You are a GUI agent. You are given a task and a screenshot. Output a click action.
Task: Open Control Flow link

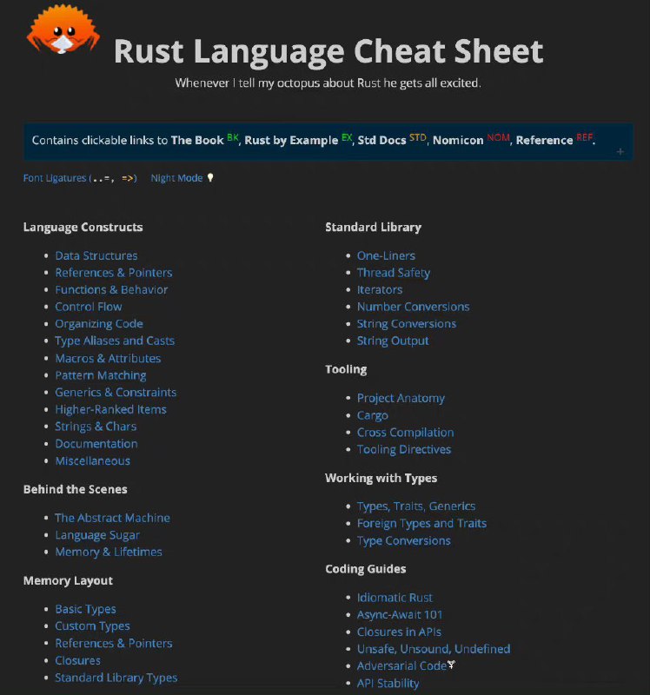(x=89, y=307)
